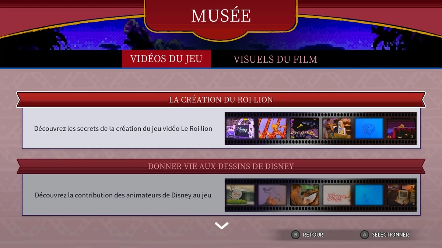Screen dimensions: 442x248
Task: Click the Retour label
Action: coord(313,235)
